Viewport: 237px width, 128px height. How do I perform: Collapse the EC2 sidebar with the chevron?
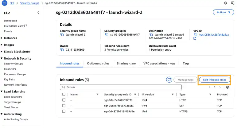click(38, 13)
